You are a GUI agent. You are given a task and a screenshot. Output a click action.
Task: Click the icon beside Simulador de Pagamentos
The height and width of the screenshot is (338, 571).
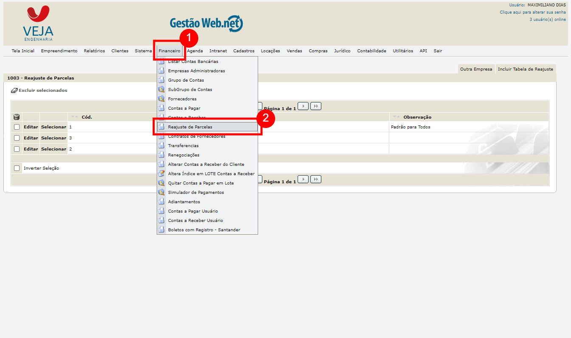click(x=161, y=193)
